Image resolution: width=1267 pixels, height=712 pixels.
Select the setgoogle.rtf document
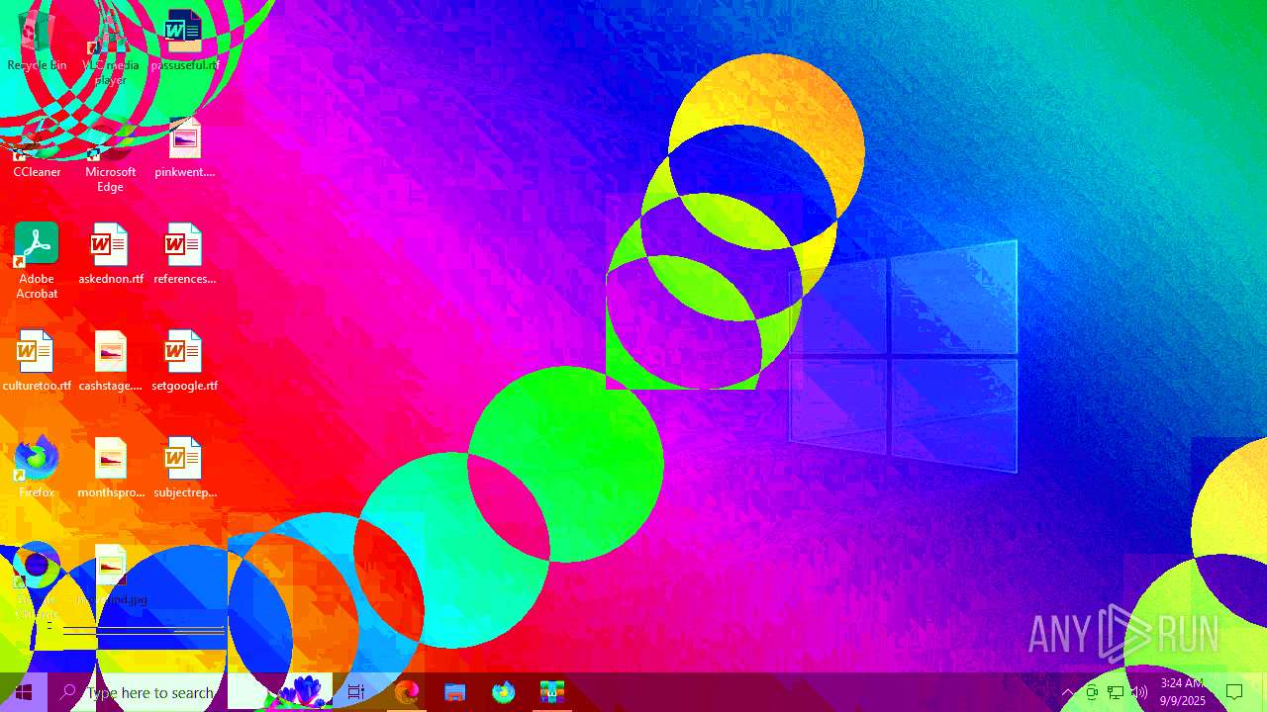184,361
